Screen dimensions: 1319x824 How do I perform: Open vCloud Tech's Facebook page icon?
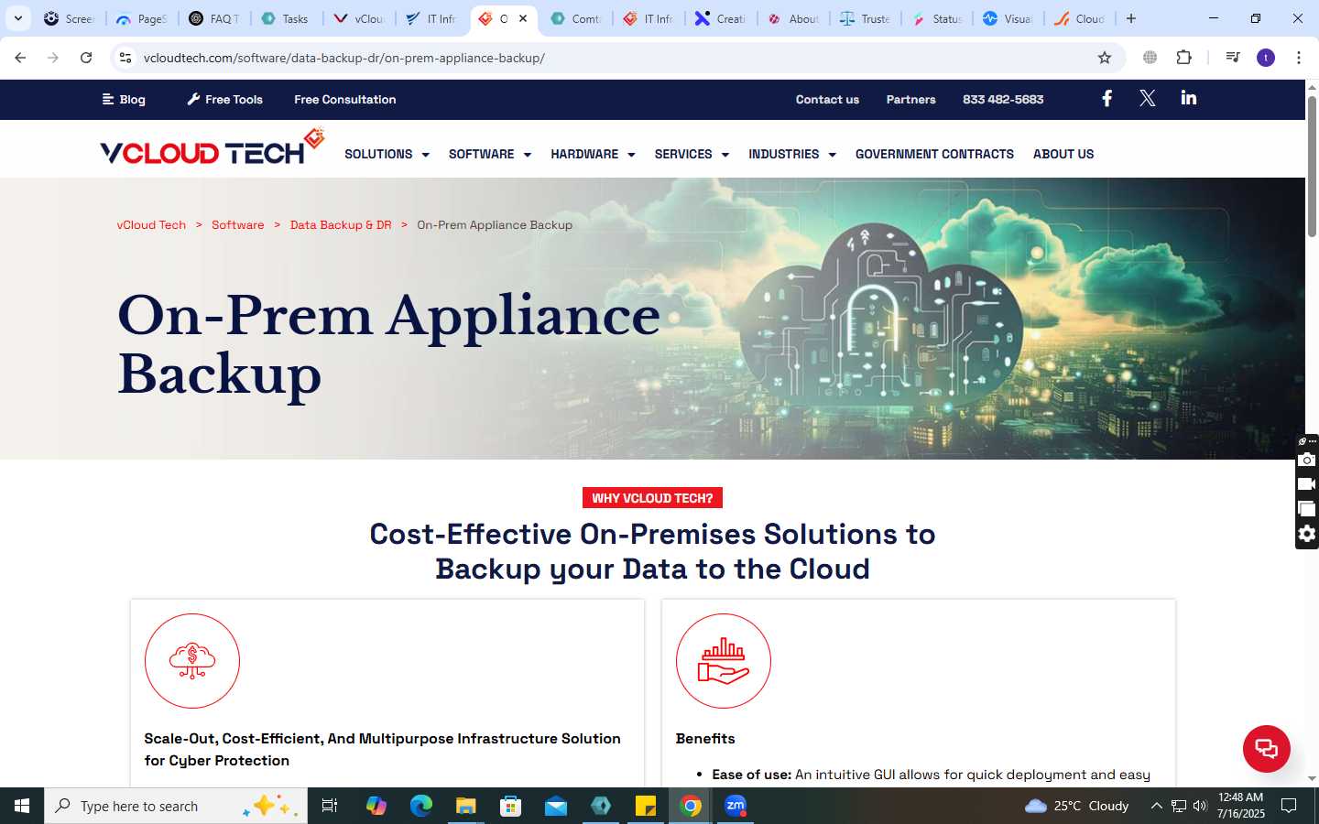pyautogui.click(x=1106, y=99)
